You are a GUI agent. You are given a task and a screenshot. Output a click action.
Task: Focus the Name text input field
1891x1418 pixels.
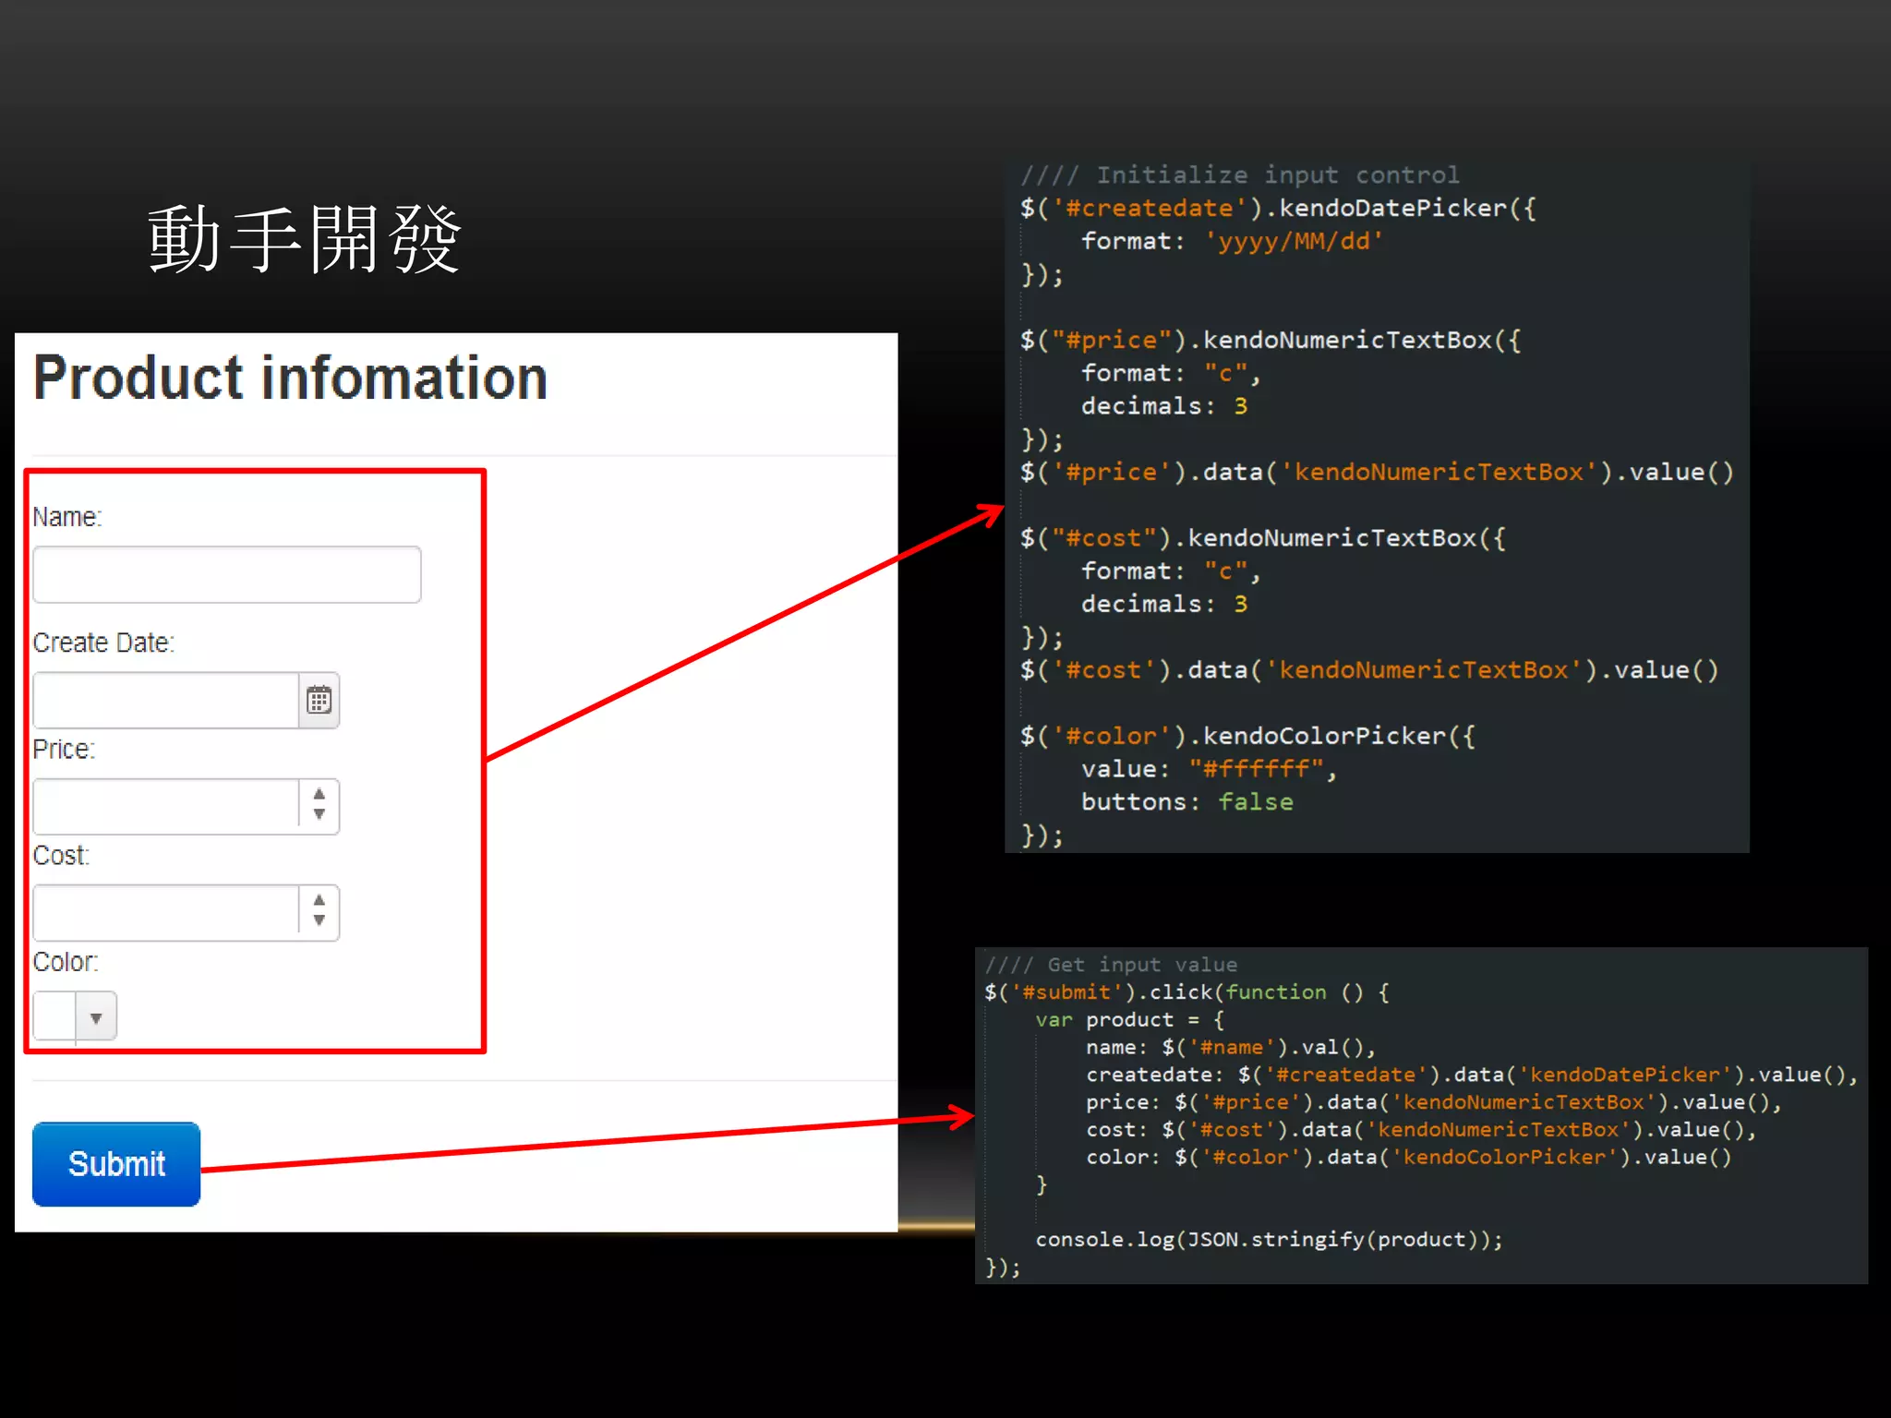[226, 575]
